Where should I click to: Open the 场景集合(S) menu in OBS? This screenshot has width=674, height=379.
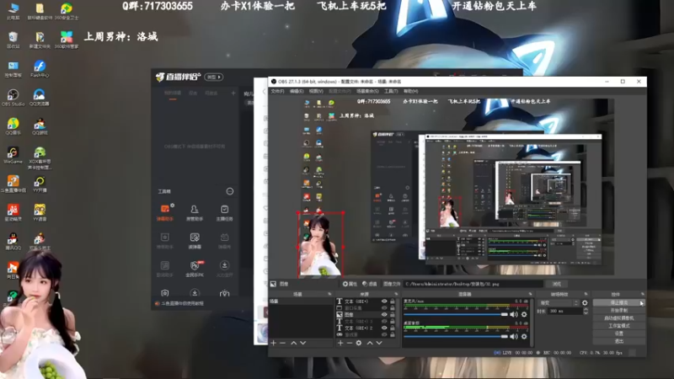click(367, 91)
